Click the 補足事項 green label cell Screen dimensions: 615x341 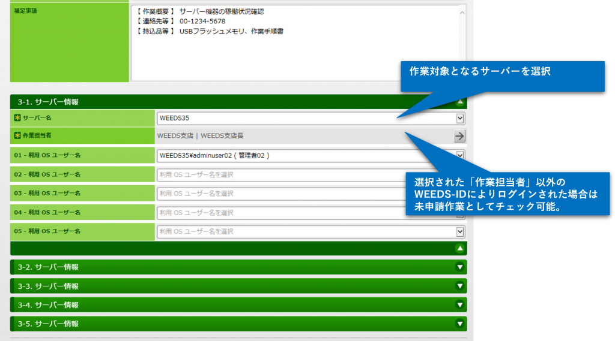(x=69, y=42)
